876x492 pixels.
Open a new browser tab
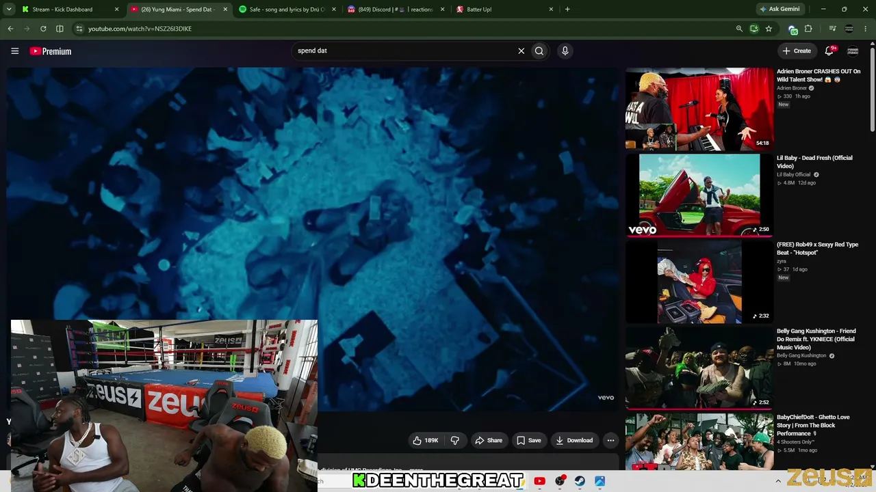tap(567, 10)
